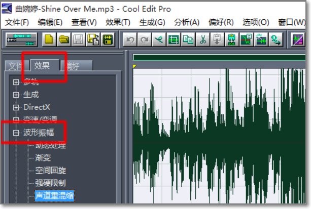
Task: Click the green floppy save-selection icon
Action: 108,39
